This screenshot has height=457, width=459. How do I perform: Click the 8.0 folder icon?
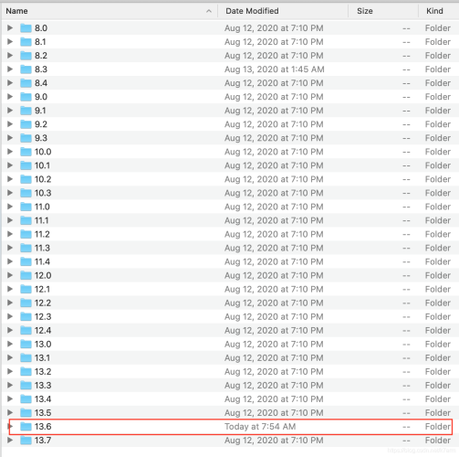coord(26,28)
